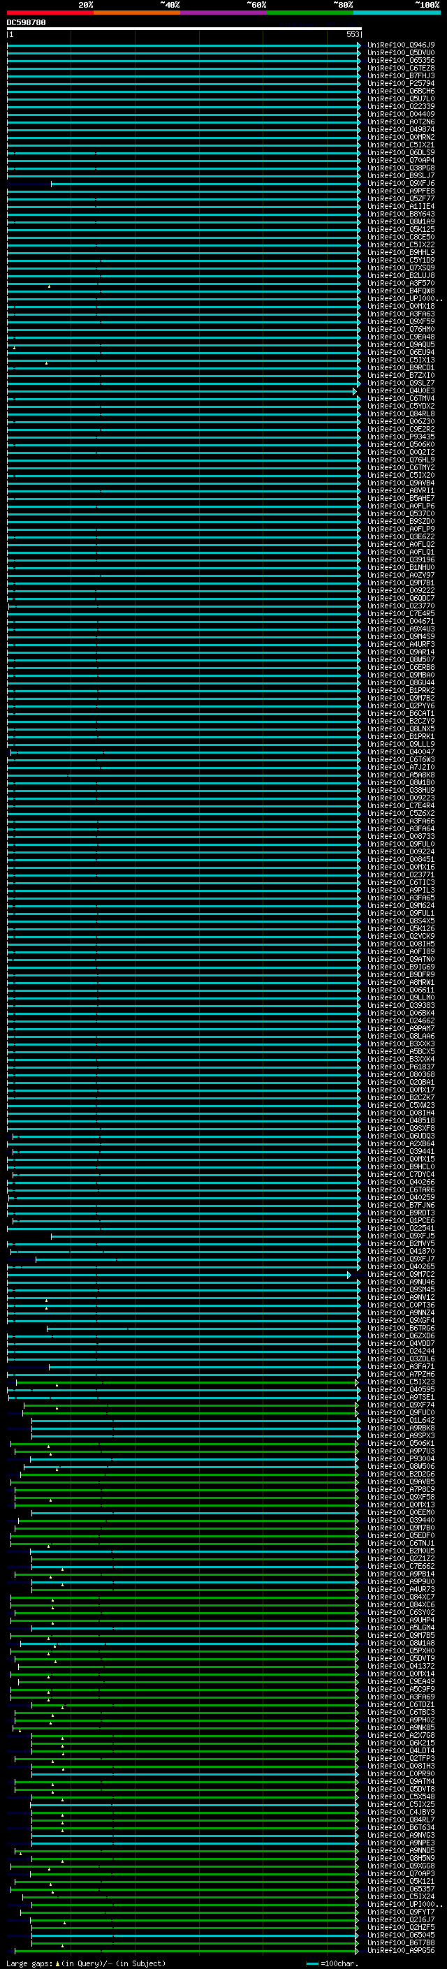Pick the UniRef100_Q1L642 hit name
The image size is (447, 1969).
point(401,1420)
